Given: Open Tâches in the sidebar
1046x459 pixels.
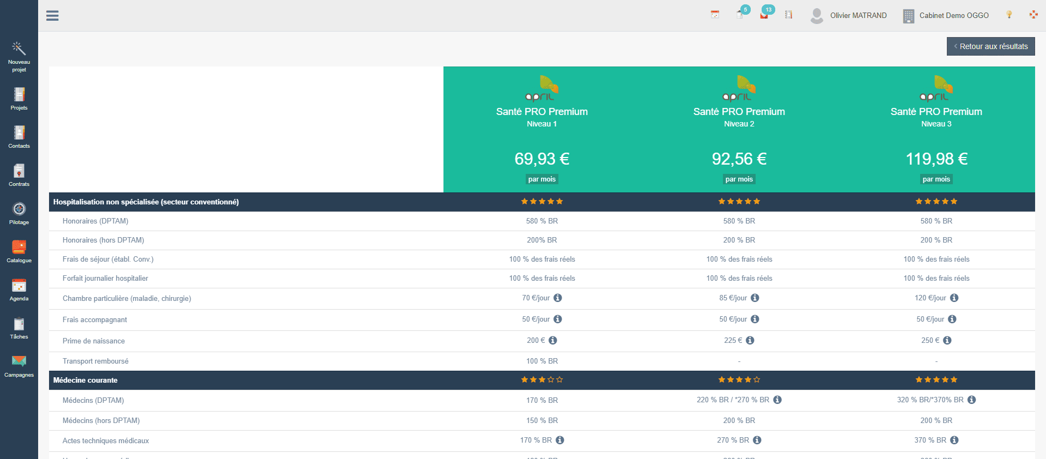Looking at the screenshot, I should [19, 328].
